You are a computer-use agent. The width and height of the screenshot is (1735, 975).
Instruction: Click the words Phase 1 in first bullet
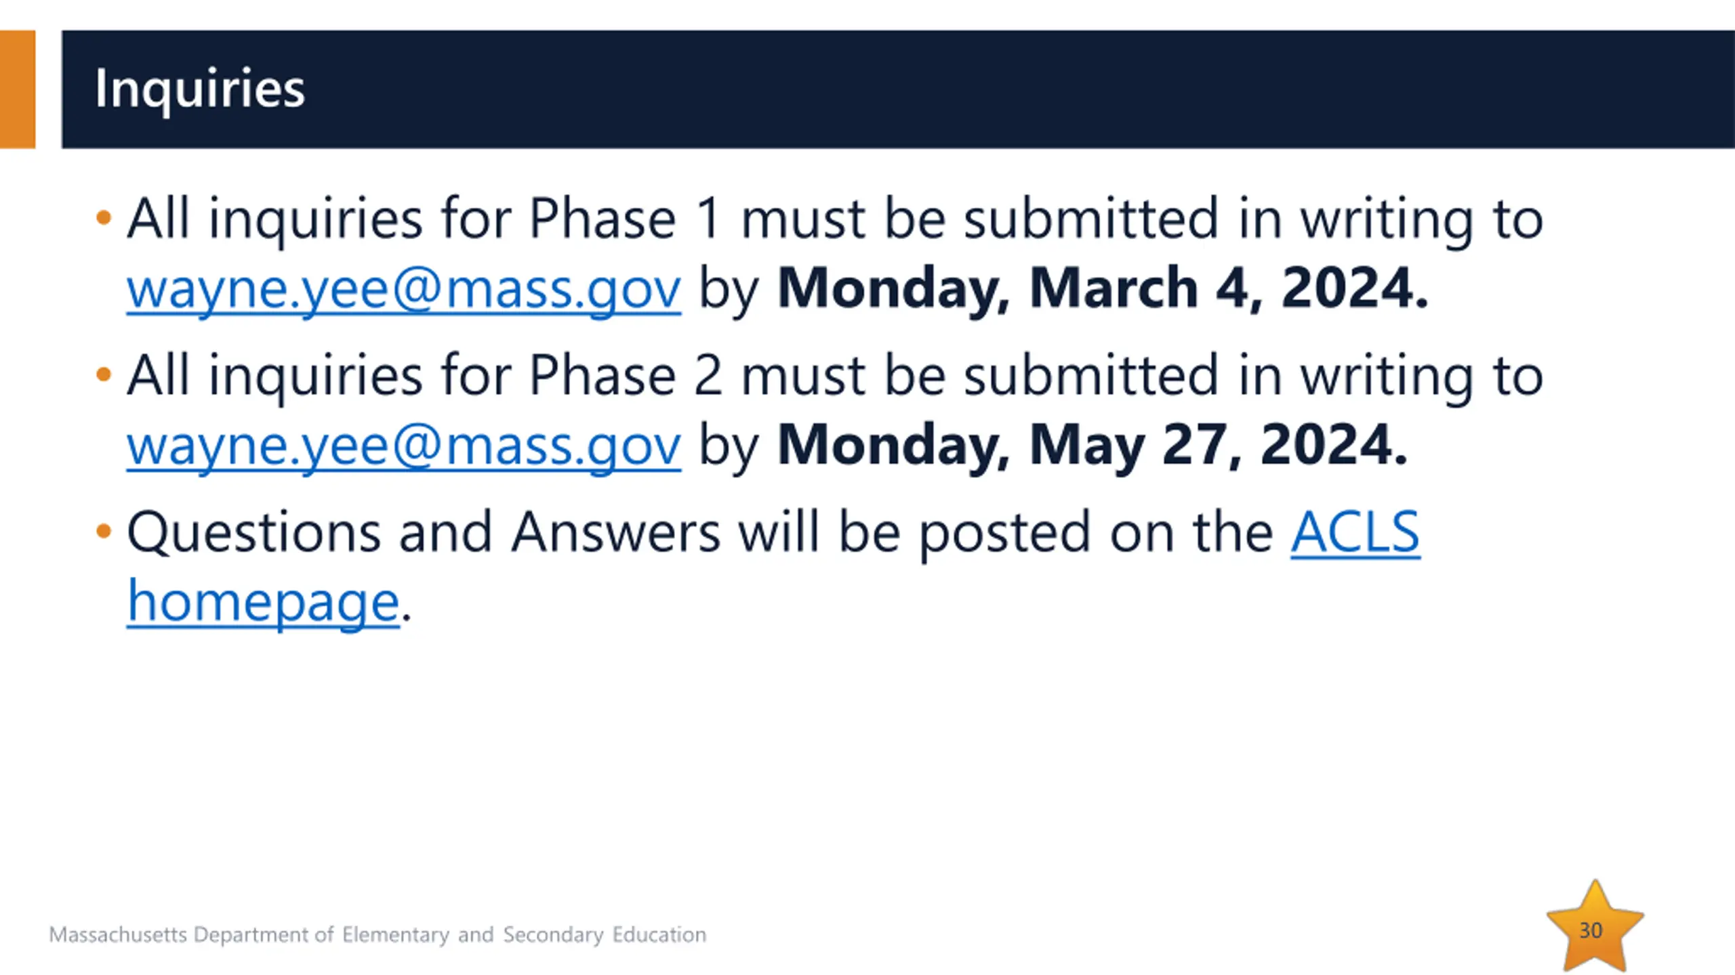coord(624,219)
